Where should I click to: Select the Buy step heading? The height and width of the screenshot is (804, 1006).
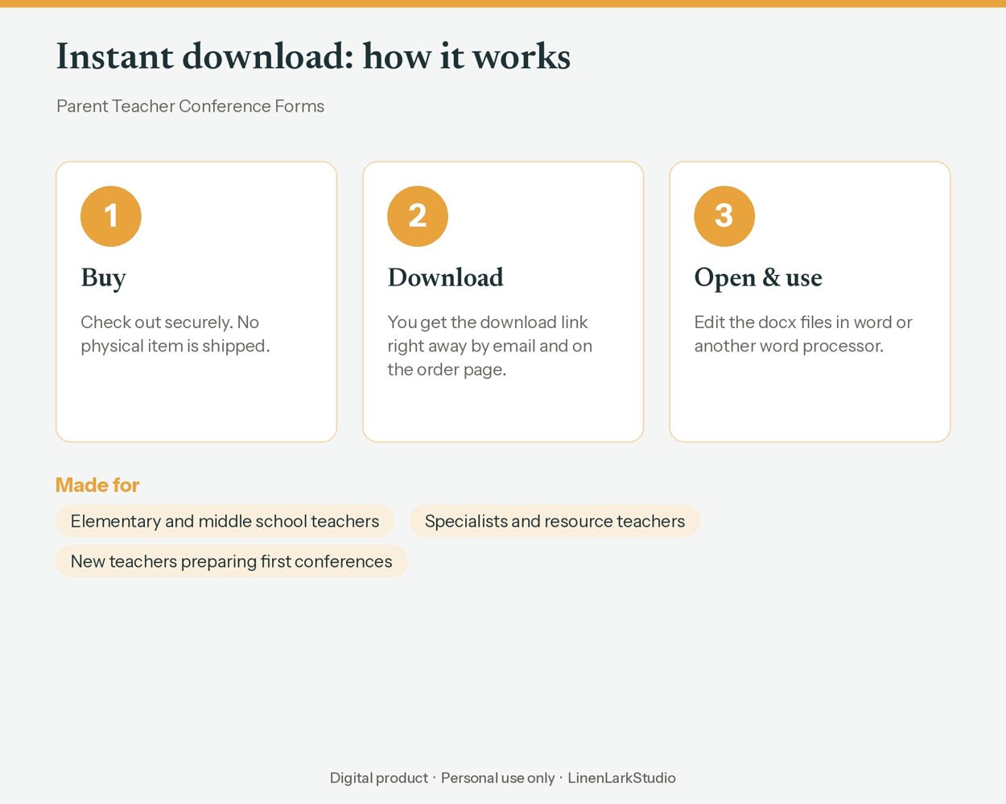pos(103,278)
